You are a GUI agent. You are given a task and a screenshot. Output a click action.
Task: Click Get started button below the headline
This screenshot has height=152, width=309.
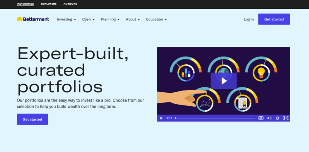32,119
